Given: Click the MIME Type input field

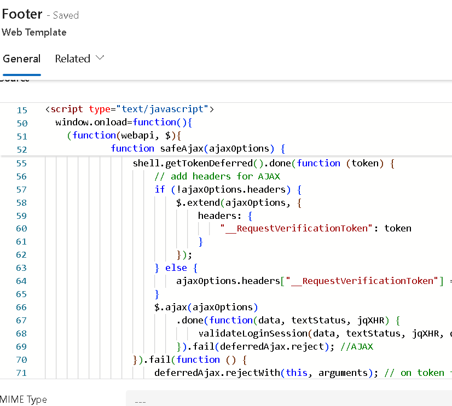Looking at the screenshot, I should [x=289, y=399].
